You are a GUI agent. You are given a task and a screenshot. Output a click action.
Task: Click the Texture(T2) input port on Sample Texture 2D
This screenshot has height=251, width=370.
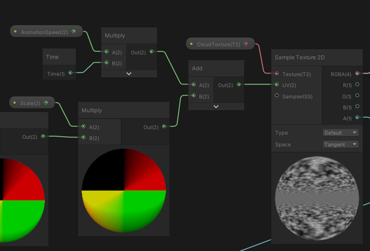point(277,74)
